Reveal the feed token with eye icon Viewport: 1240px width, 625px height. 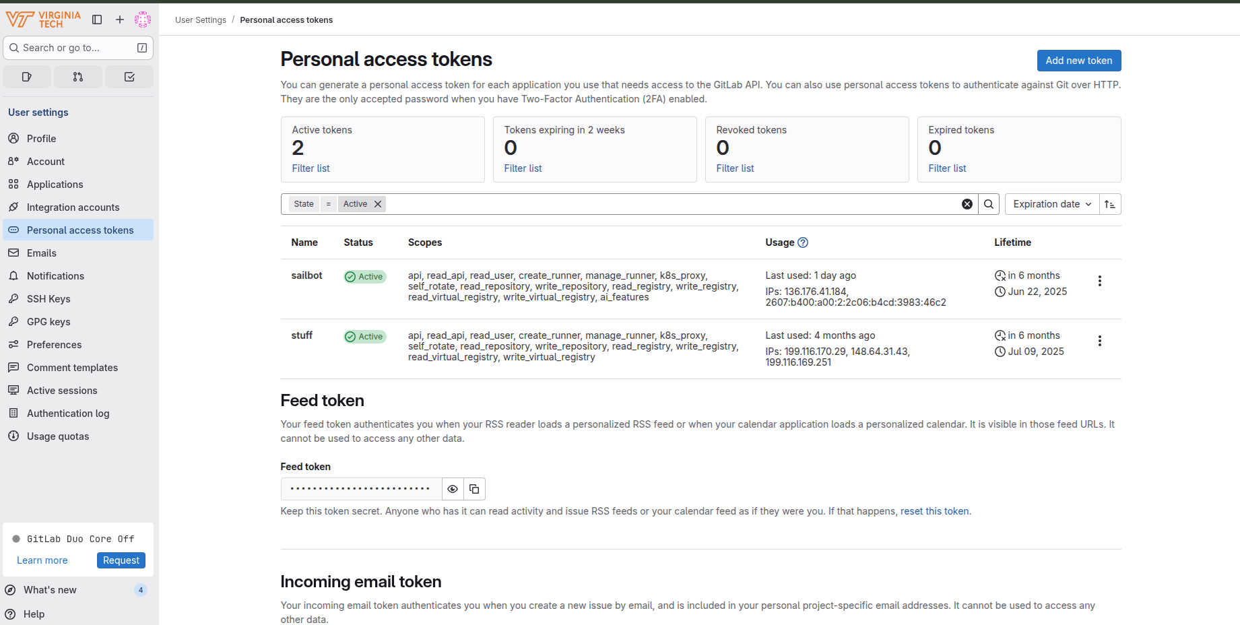coord(453,489)
